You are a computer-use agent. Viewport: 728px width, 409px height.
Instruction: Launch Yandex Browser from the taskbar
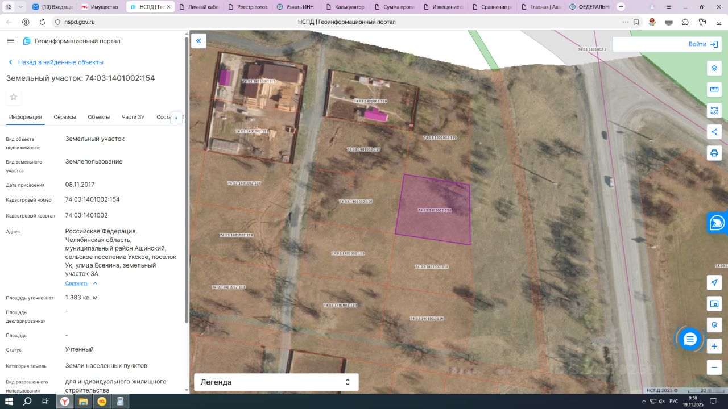(65, 402)
